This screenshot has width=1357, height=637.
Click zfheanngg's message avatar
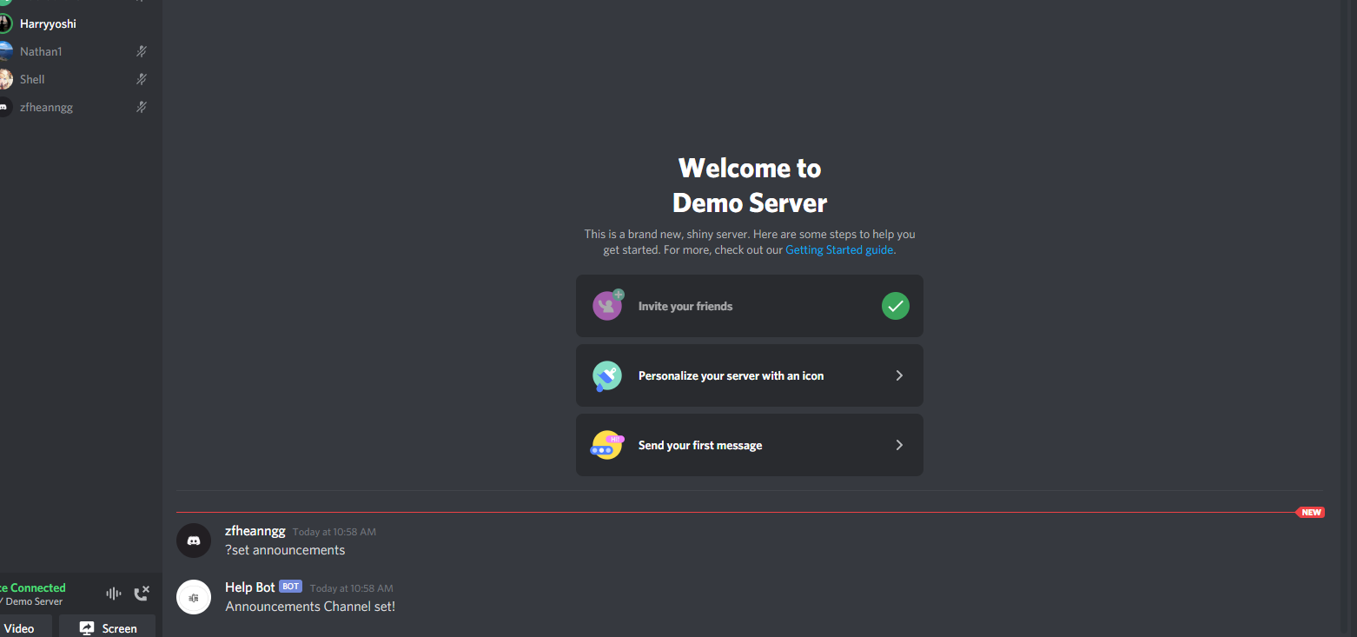point(194,541)
